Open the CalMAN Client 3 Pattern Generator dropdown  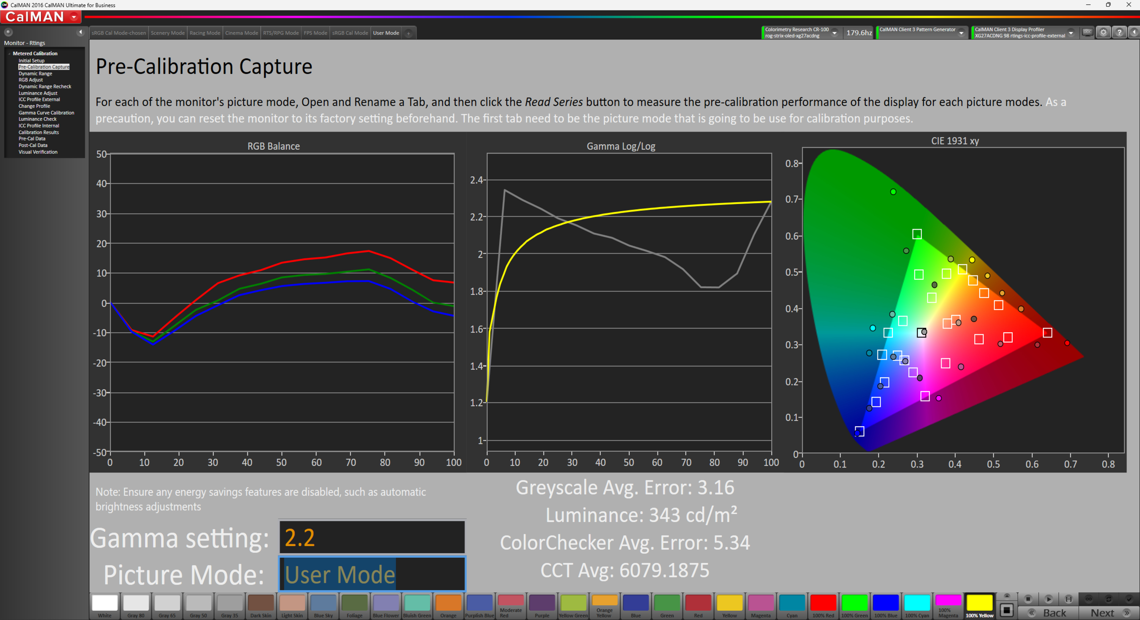pyautogui.click(x=961, y=33)
